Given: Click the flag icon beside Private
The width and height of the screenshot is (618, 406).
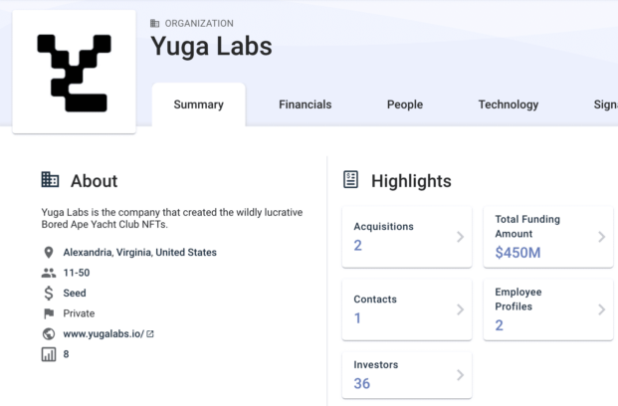Looking at the screenshot, I should (x=49, y=313).
